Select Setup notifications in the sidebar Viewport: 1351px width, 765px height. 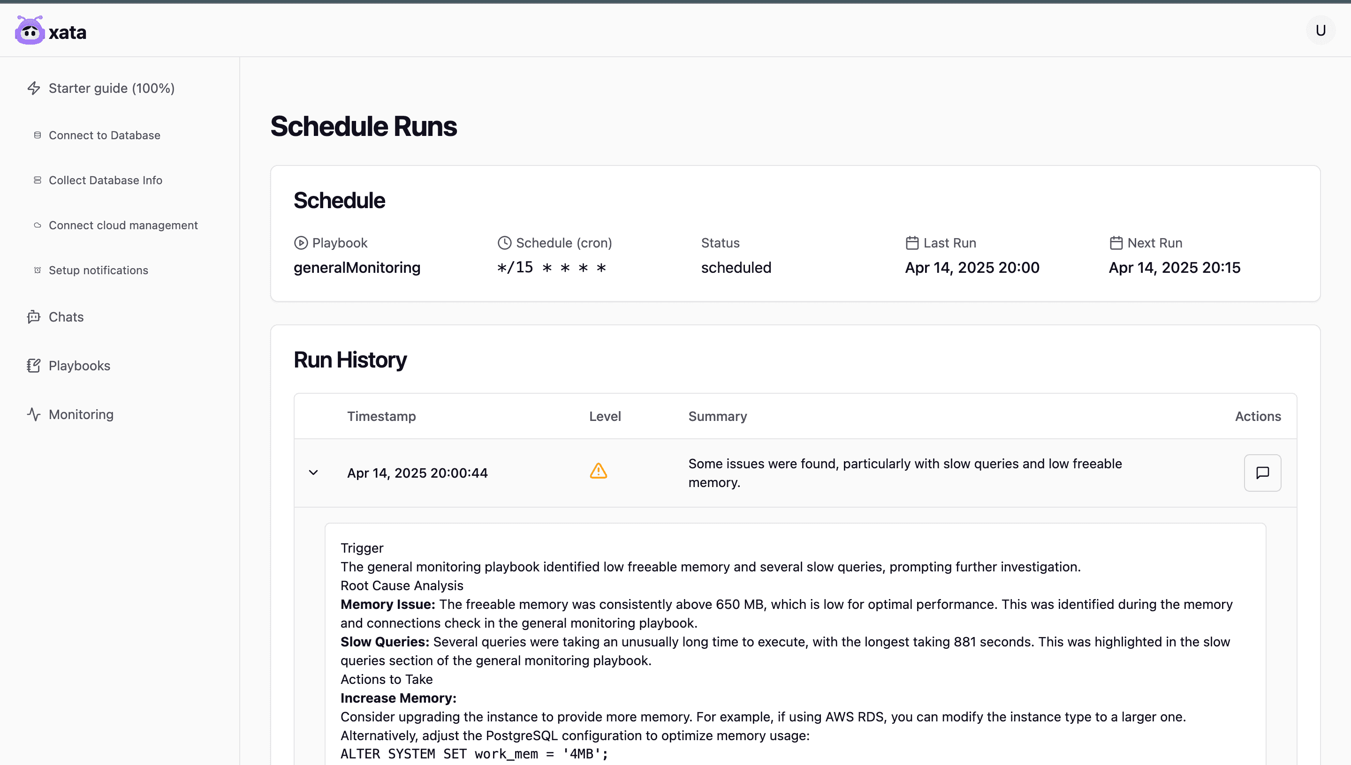click(x=99, y=270)
